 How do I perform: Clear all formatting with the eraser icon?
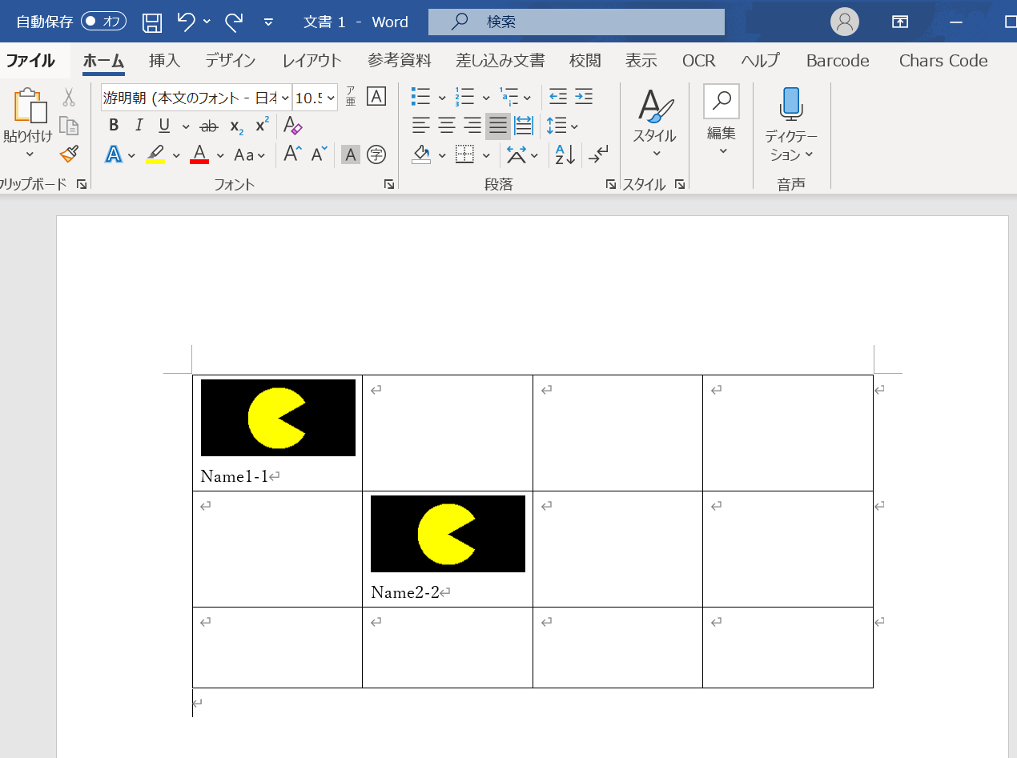tap(292, 125)
